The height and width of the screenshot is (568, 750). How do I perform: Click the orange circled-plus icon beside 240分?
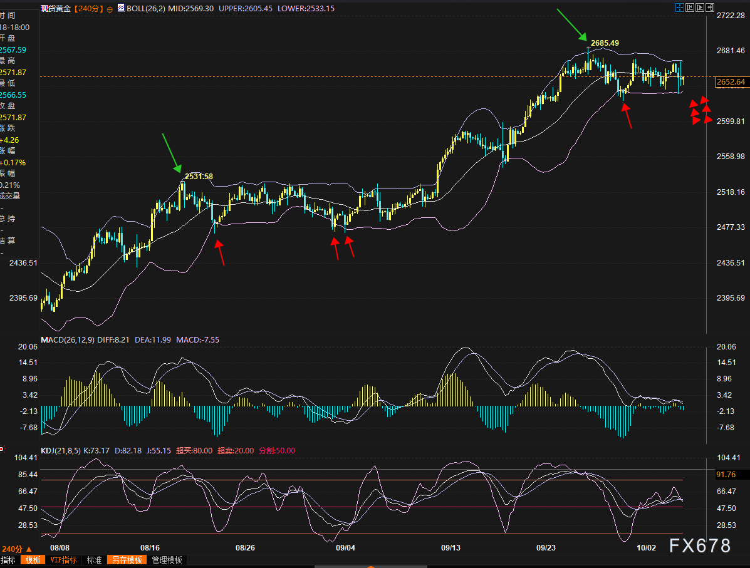[x=110, y=9]
